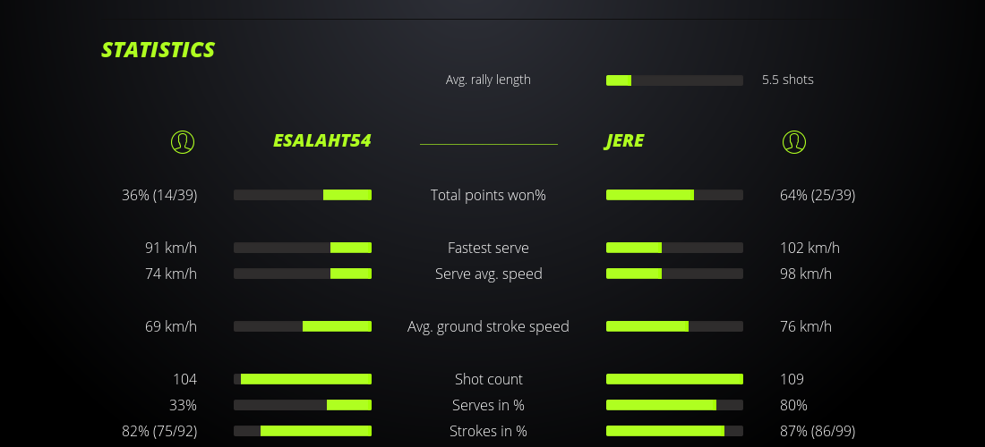Click the Avg. rally length bar

click(674, 80)
